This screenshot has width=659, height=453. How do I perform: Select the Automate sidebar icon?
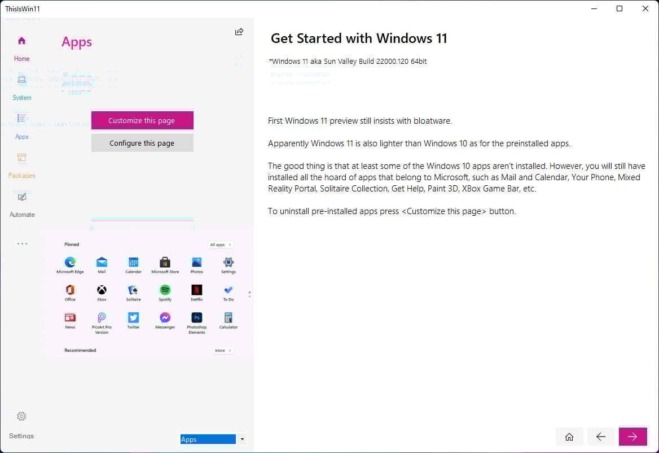[x=21, y=197]
